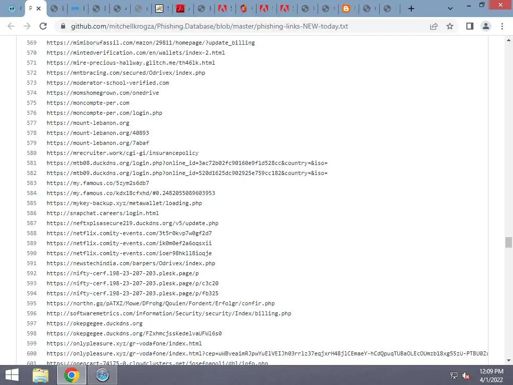Screen dimensions: 513x385
Task: Click the northn.gq confir.php line
Action: pos(161,303)
